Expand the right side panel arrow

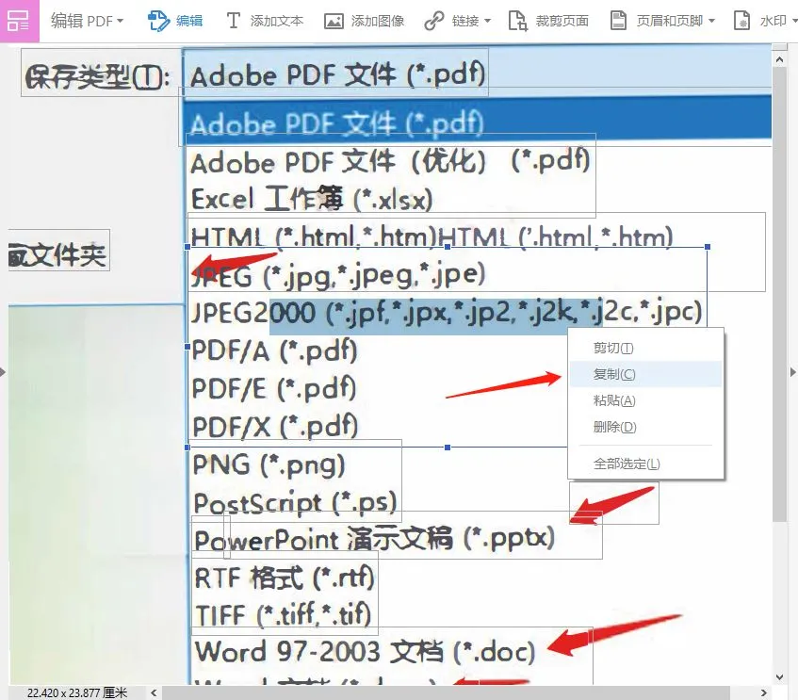point(793,372)
